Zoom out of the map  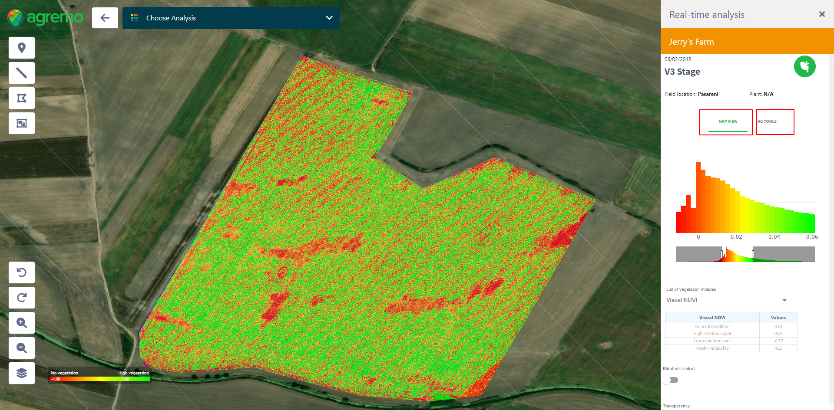(22, 348)
